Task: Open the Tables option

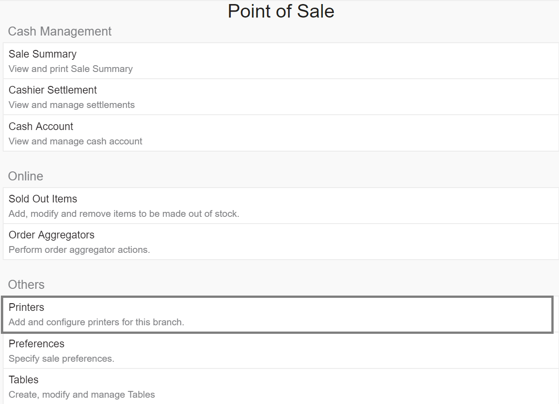Action: (281, 386)
